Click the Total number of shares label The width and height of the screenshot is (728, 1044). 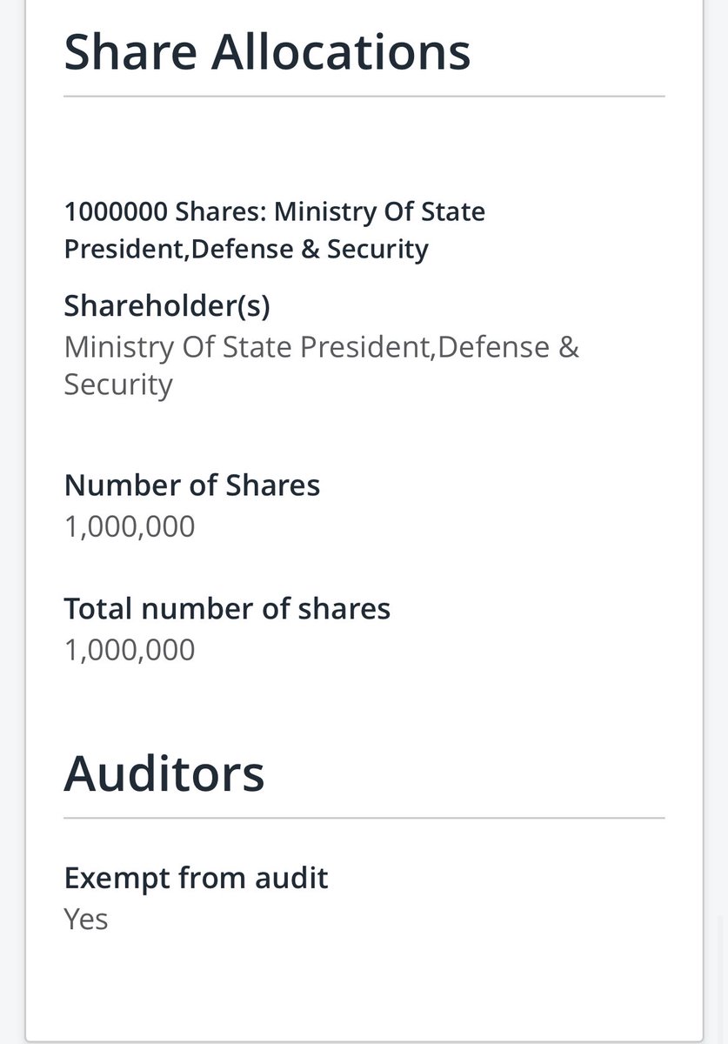[227, 608]
